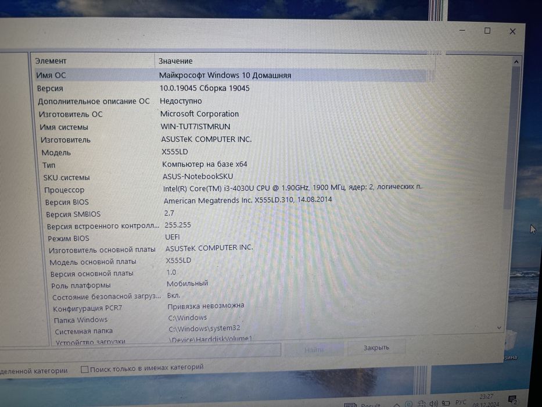This screenshot has width=542, height=407.
Task: Switch input language via РУС indicator
Action: [461, 402]
